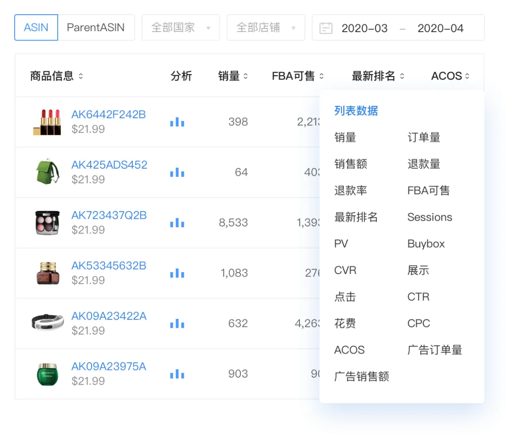Viewport: 510px width, 438px height.
Task: Click eyeshadow palette product thumbnail
Action: [48, 223]
